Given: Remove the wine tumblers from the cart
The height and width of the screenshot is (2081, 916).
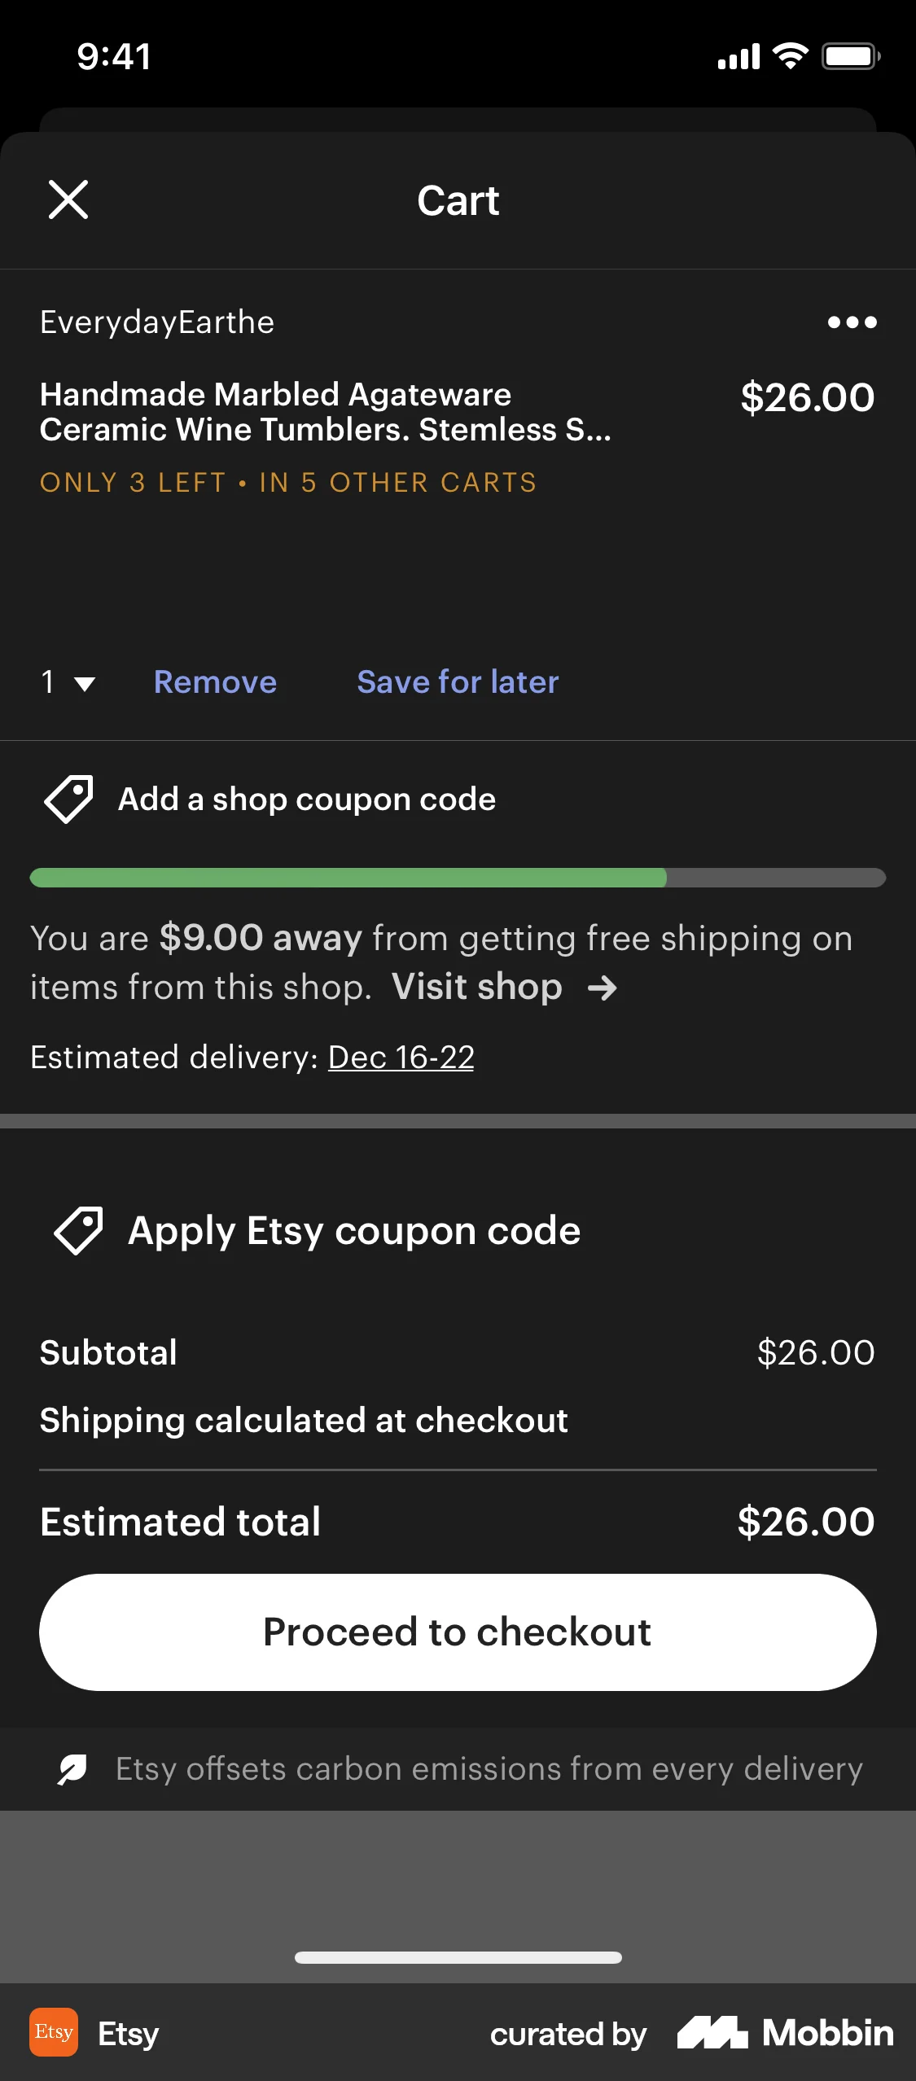Looking at the screenshot, I should tap(214, 682).
